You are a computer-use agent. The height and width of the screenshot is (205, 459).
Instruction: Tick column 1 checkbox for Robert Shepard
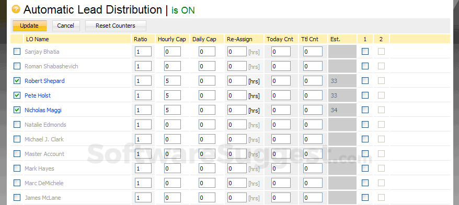tap(365, 81)
